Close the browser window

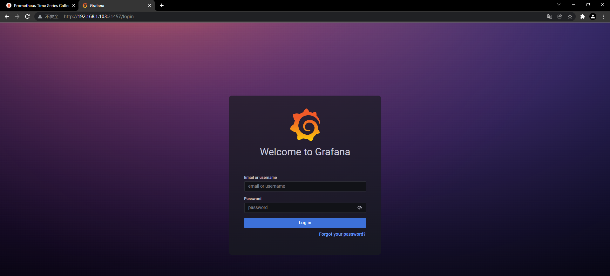tap(603, 4)
